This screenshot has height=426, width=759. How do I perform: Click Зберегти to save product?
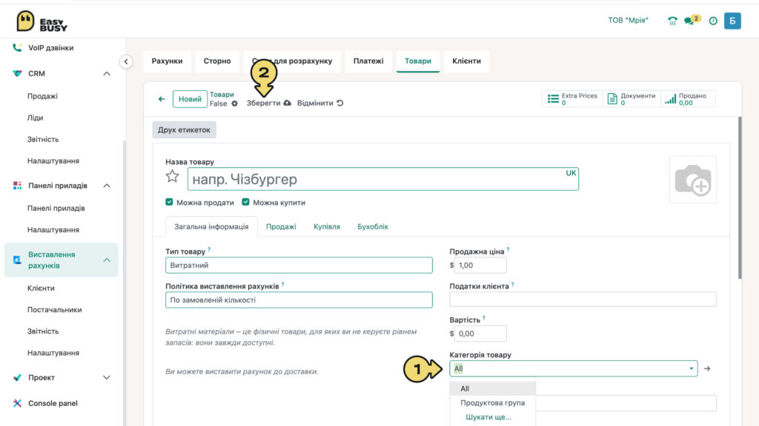coord(263,103)
